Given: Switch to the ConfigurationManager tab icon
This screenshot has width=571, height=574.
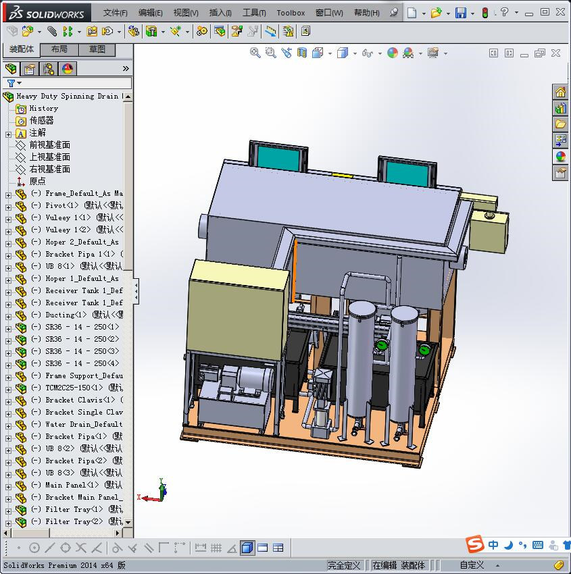Looking at the screenshot, I should click(49, 69).
